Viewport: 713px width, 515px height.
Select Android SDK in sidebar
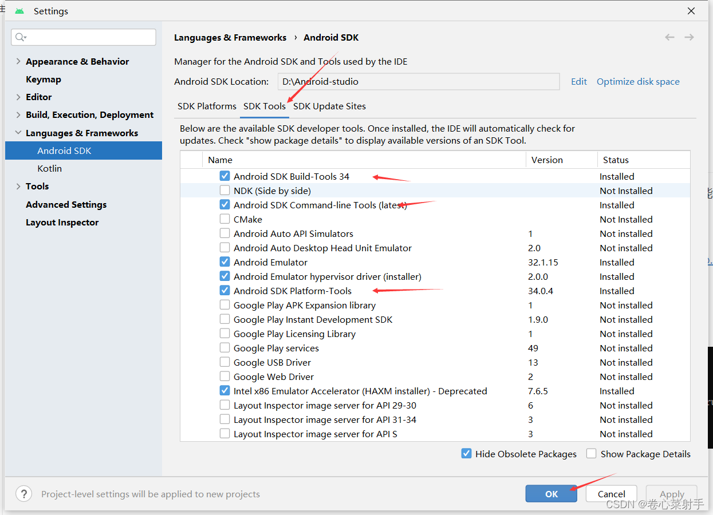(84, 150)
